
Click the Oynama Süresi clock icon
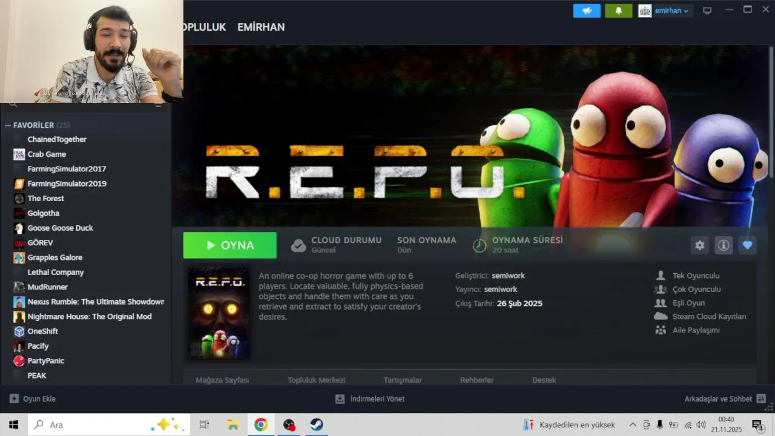480,245
